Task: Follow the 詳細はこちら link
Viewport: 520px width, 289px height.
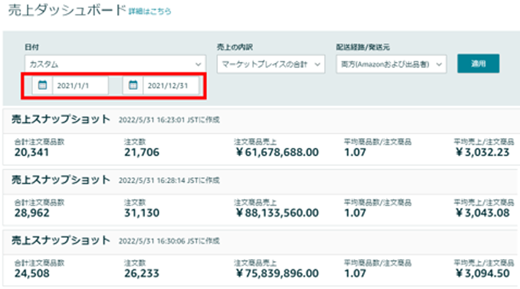Action: (150, 11)
